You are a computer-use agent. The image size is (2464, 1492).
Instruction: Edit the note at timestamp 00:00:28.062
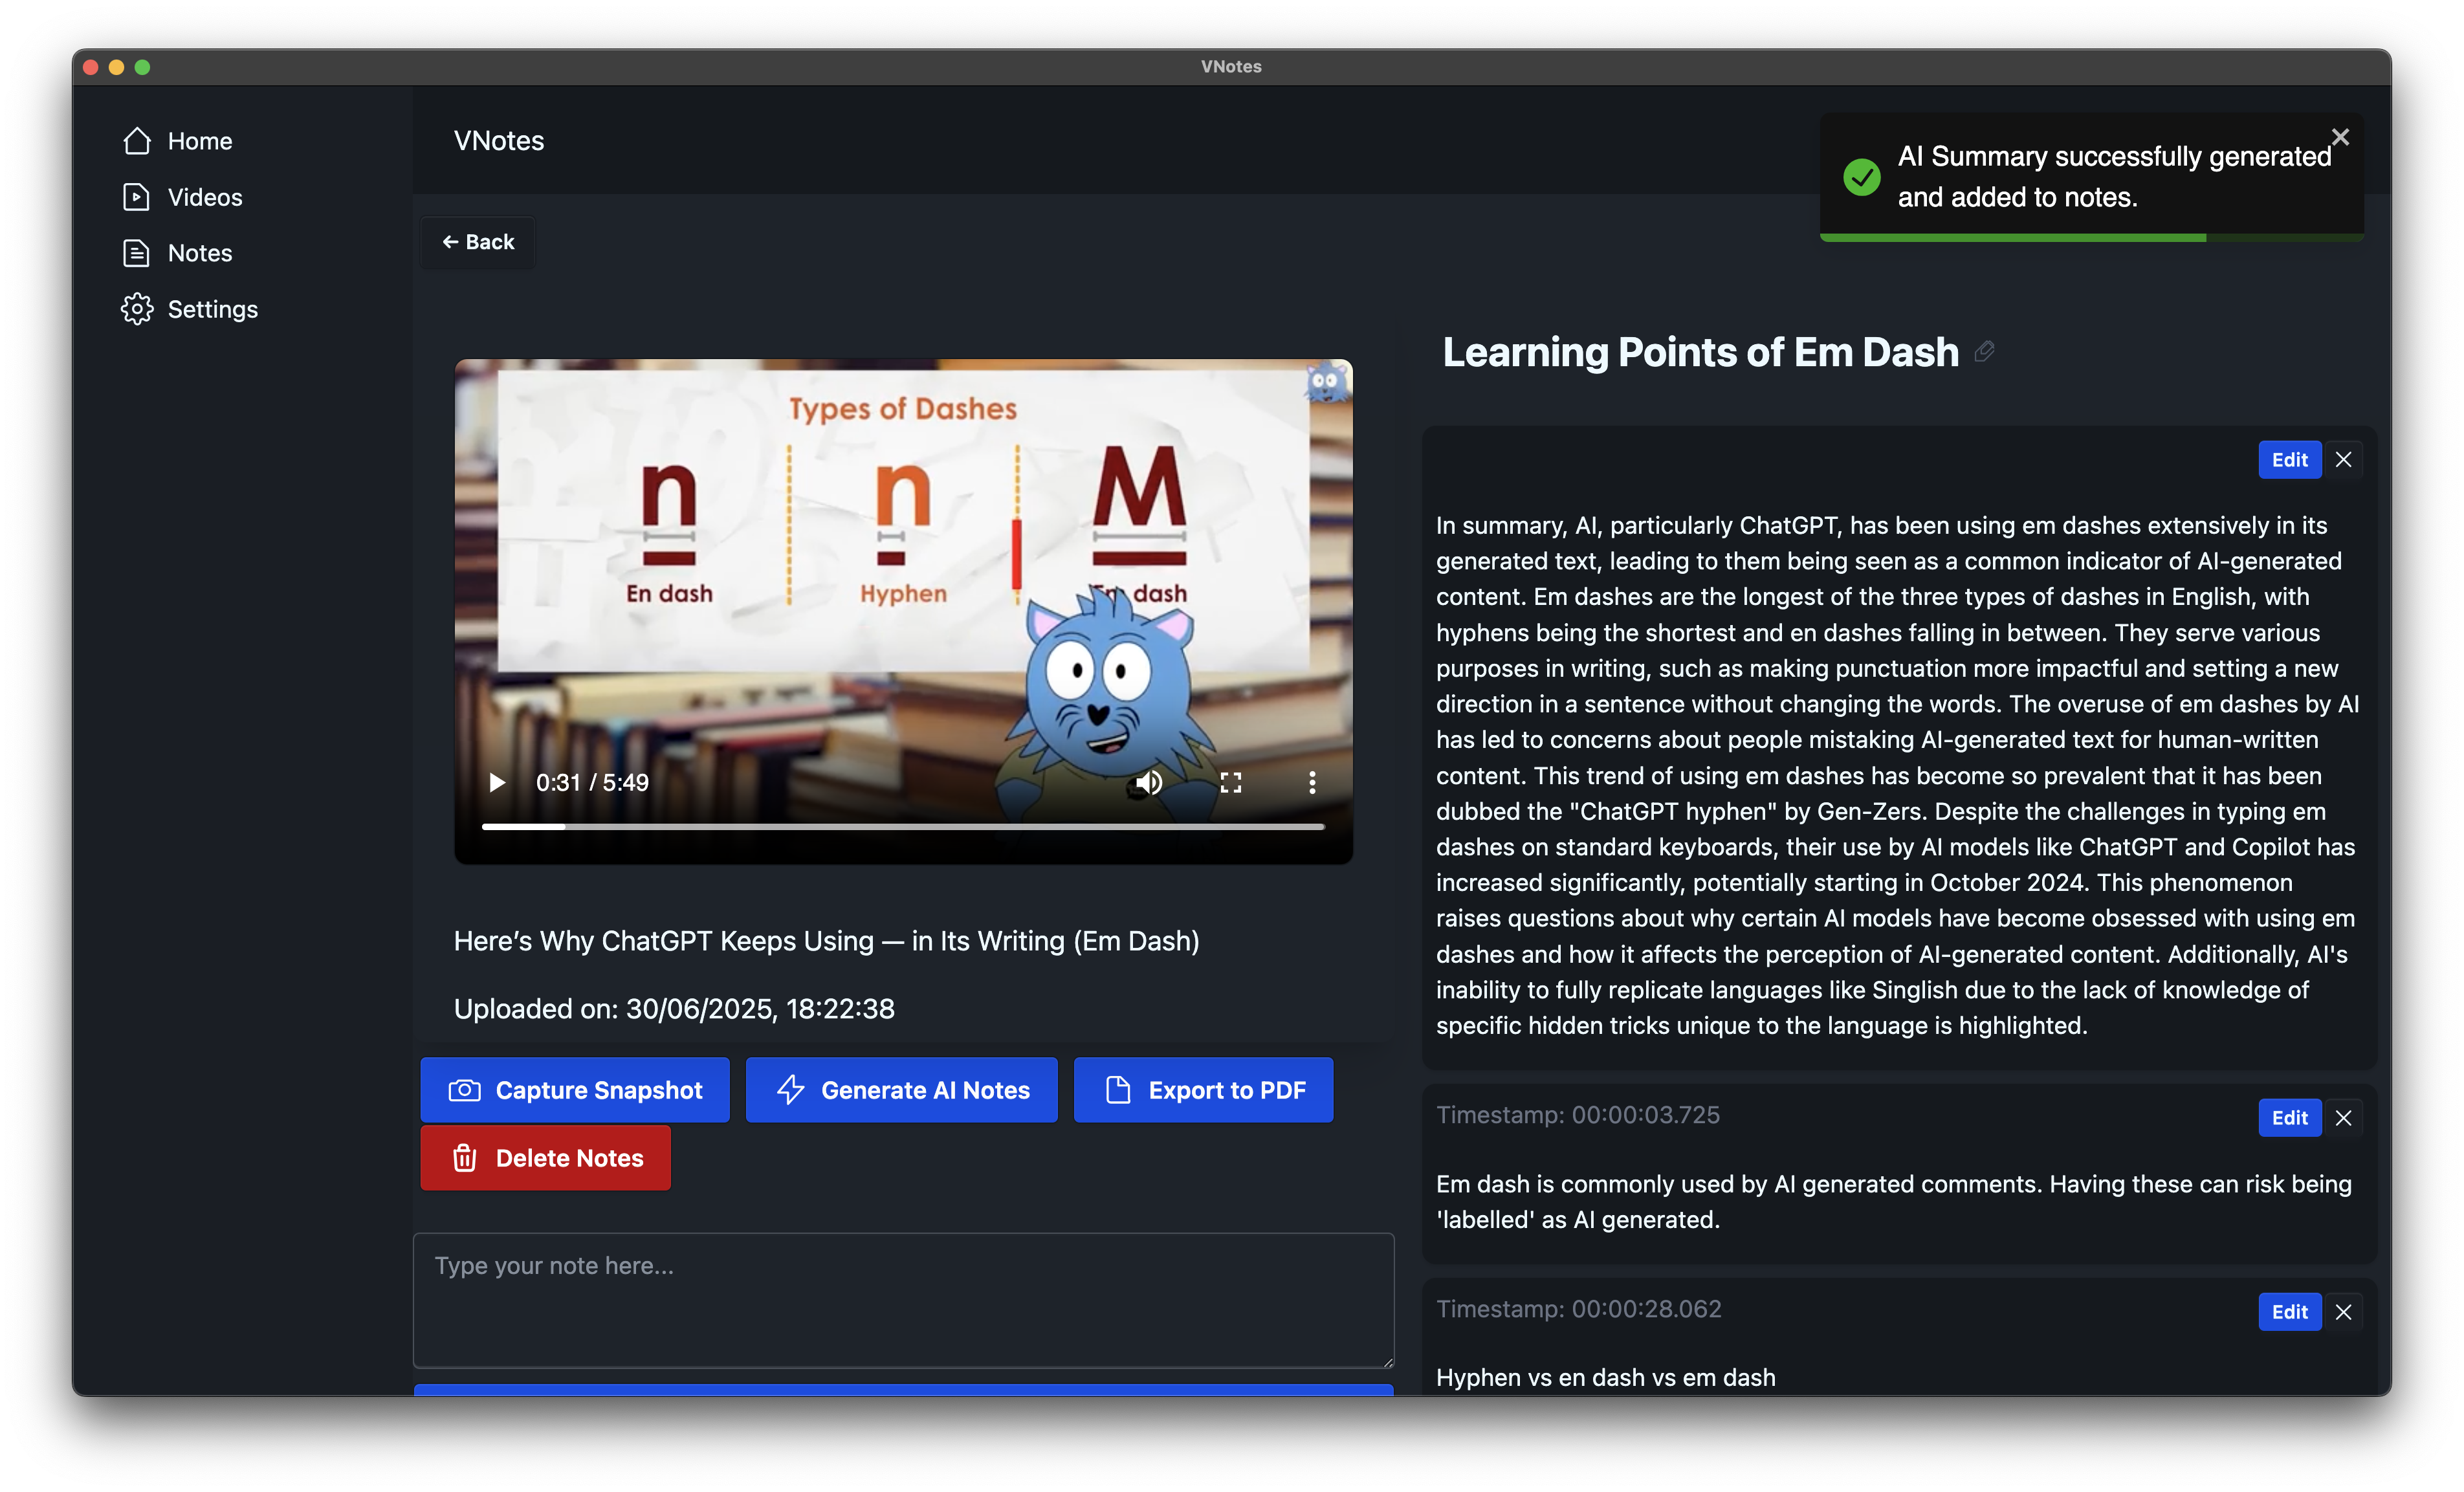point(2289,1312)
